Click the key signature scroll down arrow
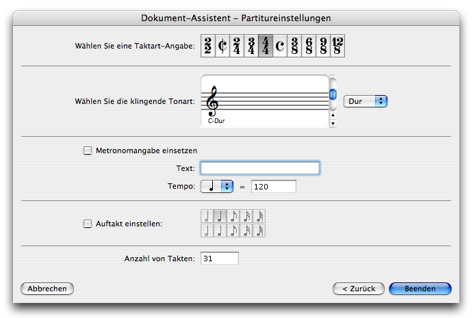473x318 pixels. (x=333, y=124)
